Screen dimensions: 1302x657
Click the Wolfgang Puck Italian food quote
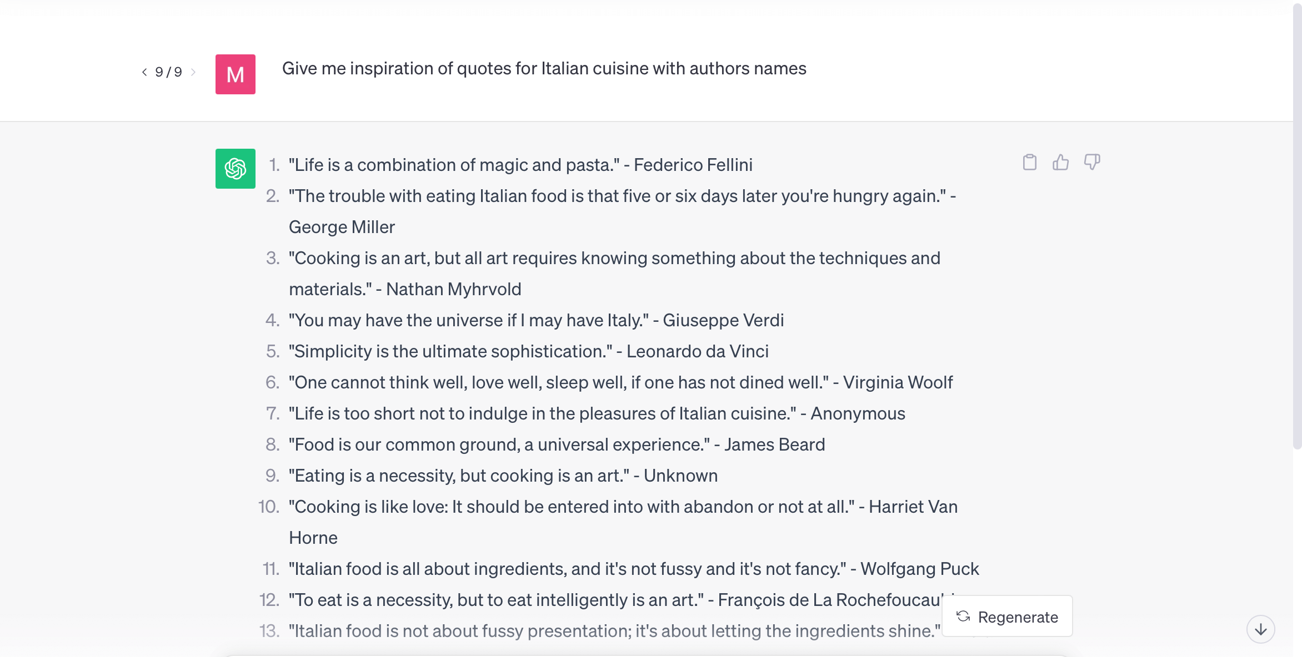click(x=633, y=569)
